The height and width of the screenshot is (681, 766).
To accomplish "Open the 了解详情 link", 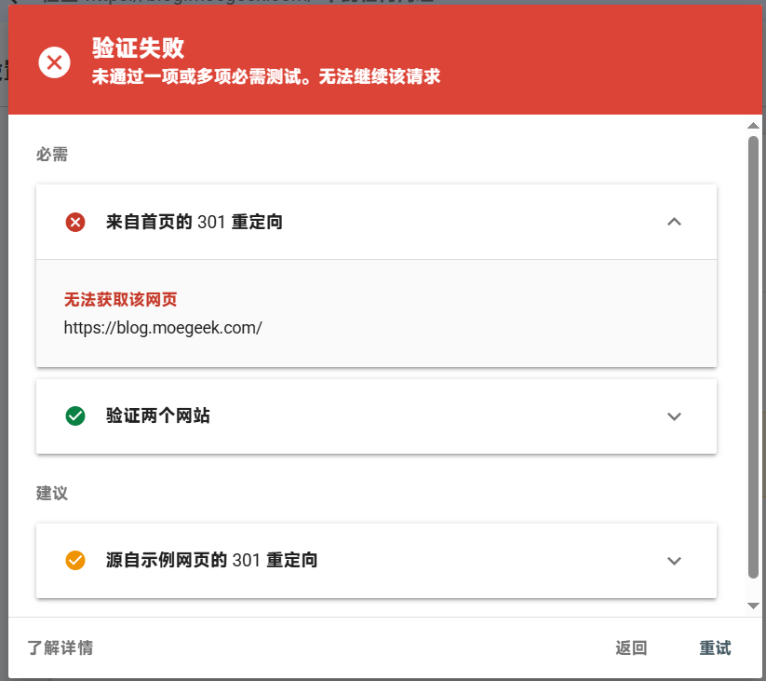I will (x=60, y=647).
